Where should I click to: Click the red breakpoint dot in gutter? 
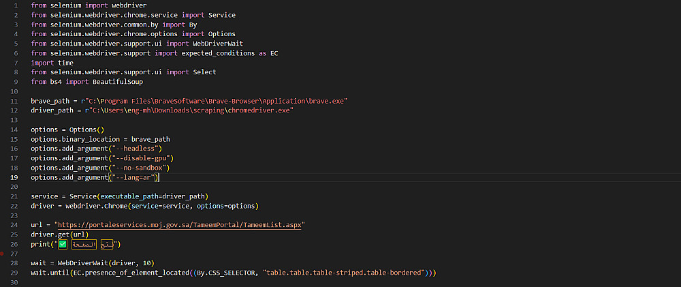coord(2,252)
